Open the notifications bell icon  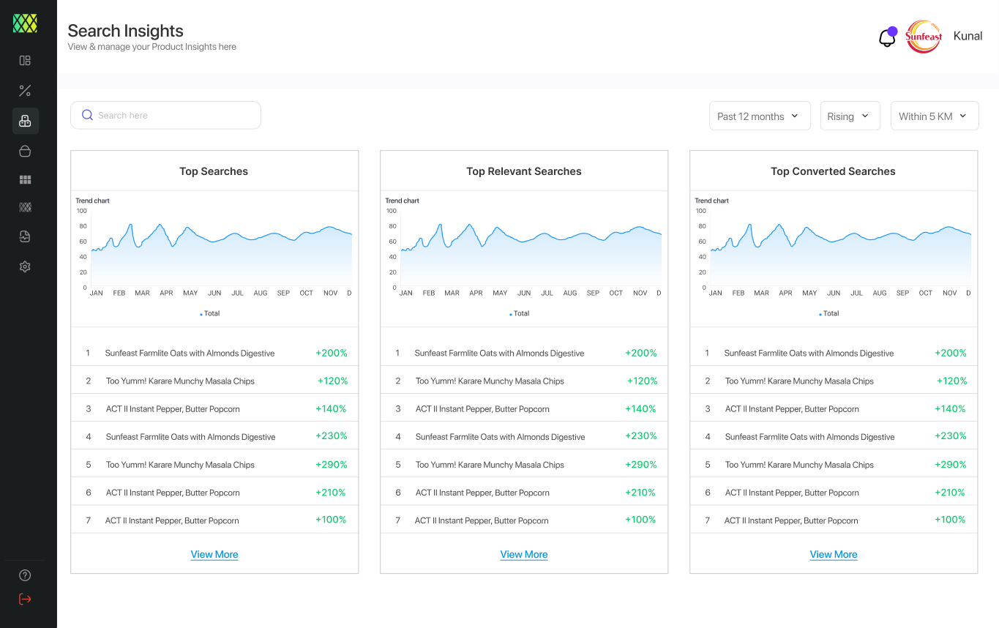tap(887, 37)
